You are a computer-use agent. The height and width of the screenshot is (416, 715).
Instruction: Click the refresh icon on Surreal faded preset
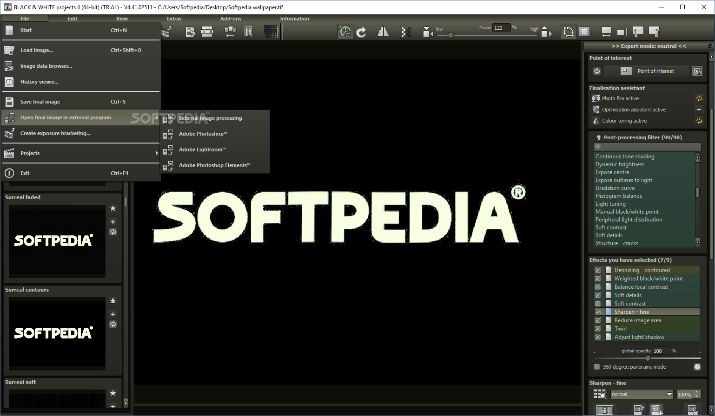[x=113, y=232]
